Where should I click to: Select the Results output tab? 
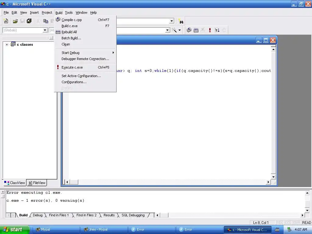pyautogui.click(x=109, y=215)
